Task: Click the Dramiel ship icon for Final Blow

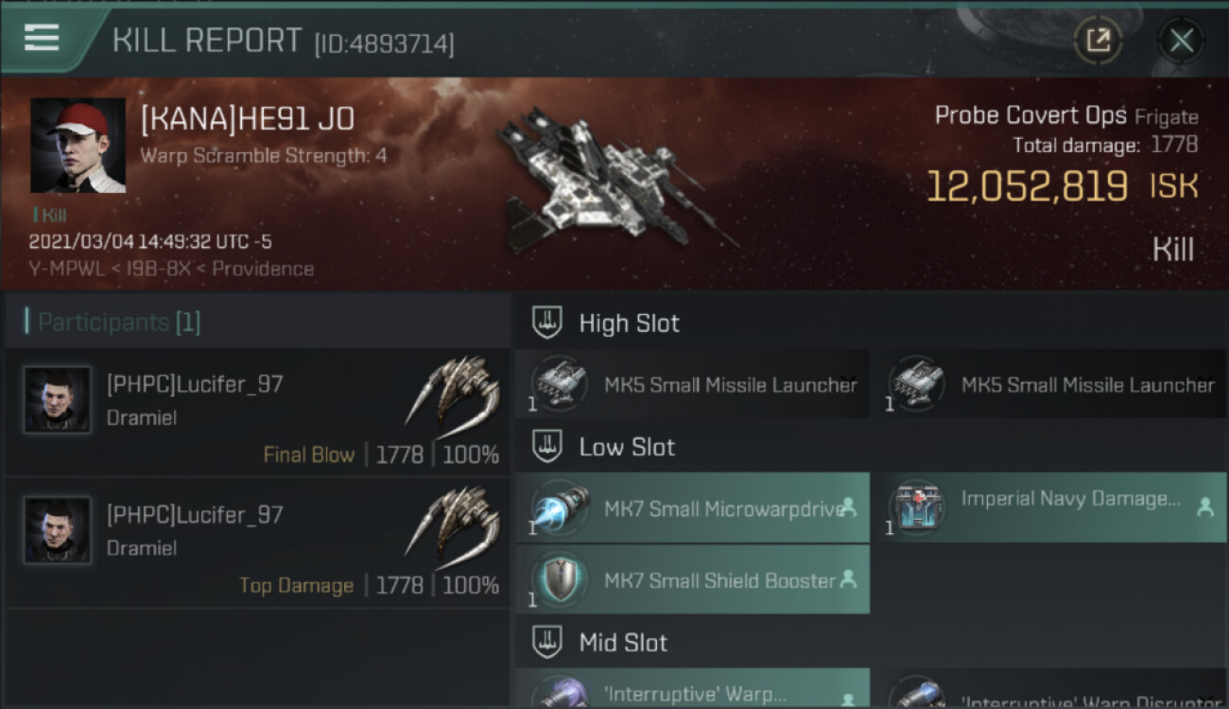Action: click(452, 390)
